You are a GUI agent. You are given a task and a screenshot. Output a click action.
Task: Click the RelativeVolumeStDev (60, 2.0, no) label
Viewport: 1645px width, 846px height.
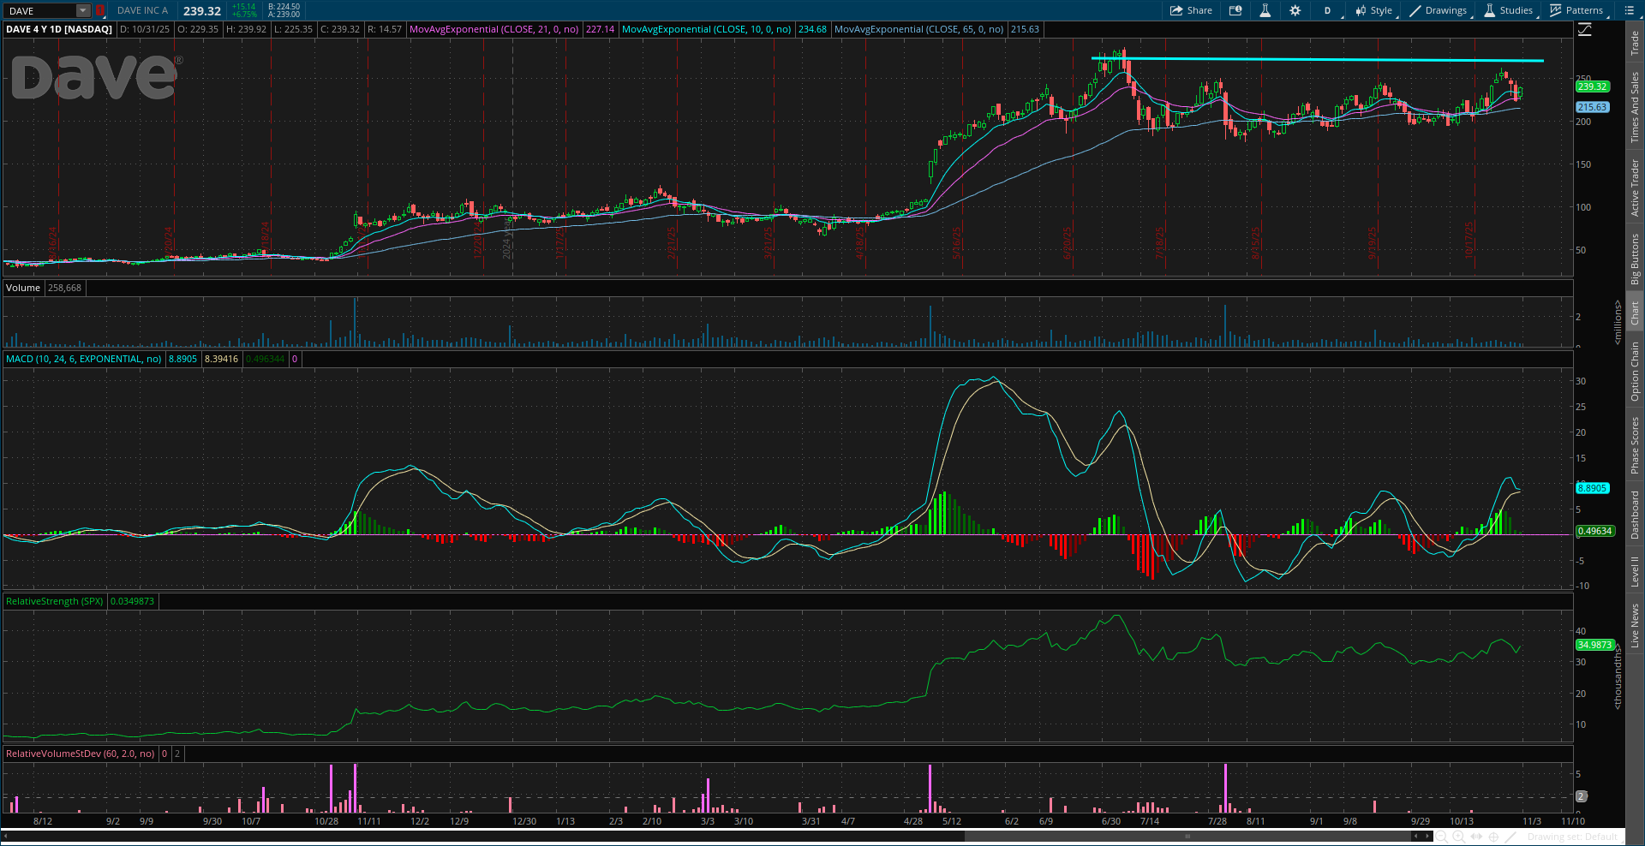[x=81, y=754]
